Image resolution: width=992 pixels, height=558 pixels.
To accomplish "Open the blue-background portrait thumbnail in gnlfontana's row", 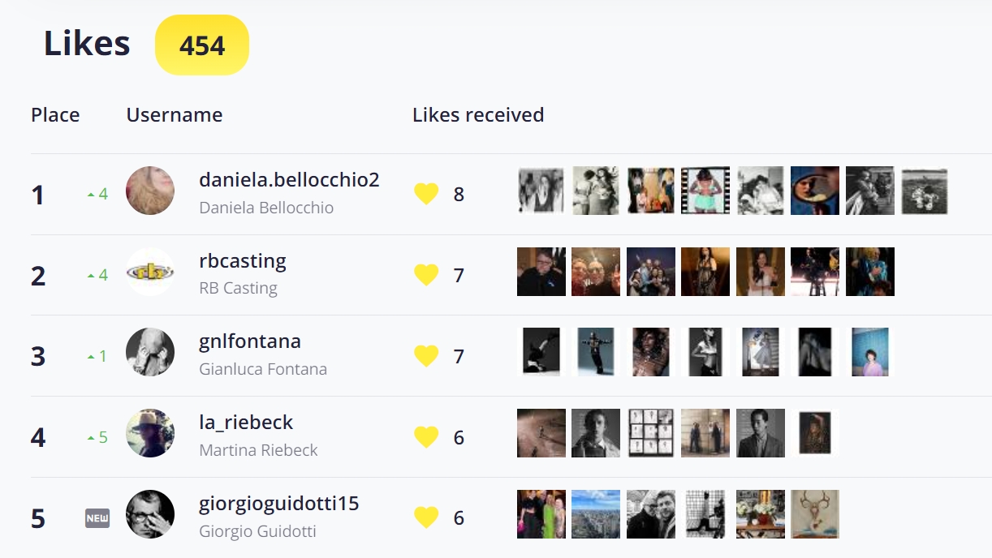I will 869,352.
